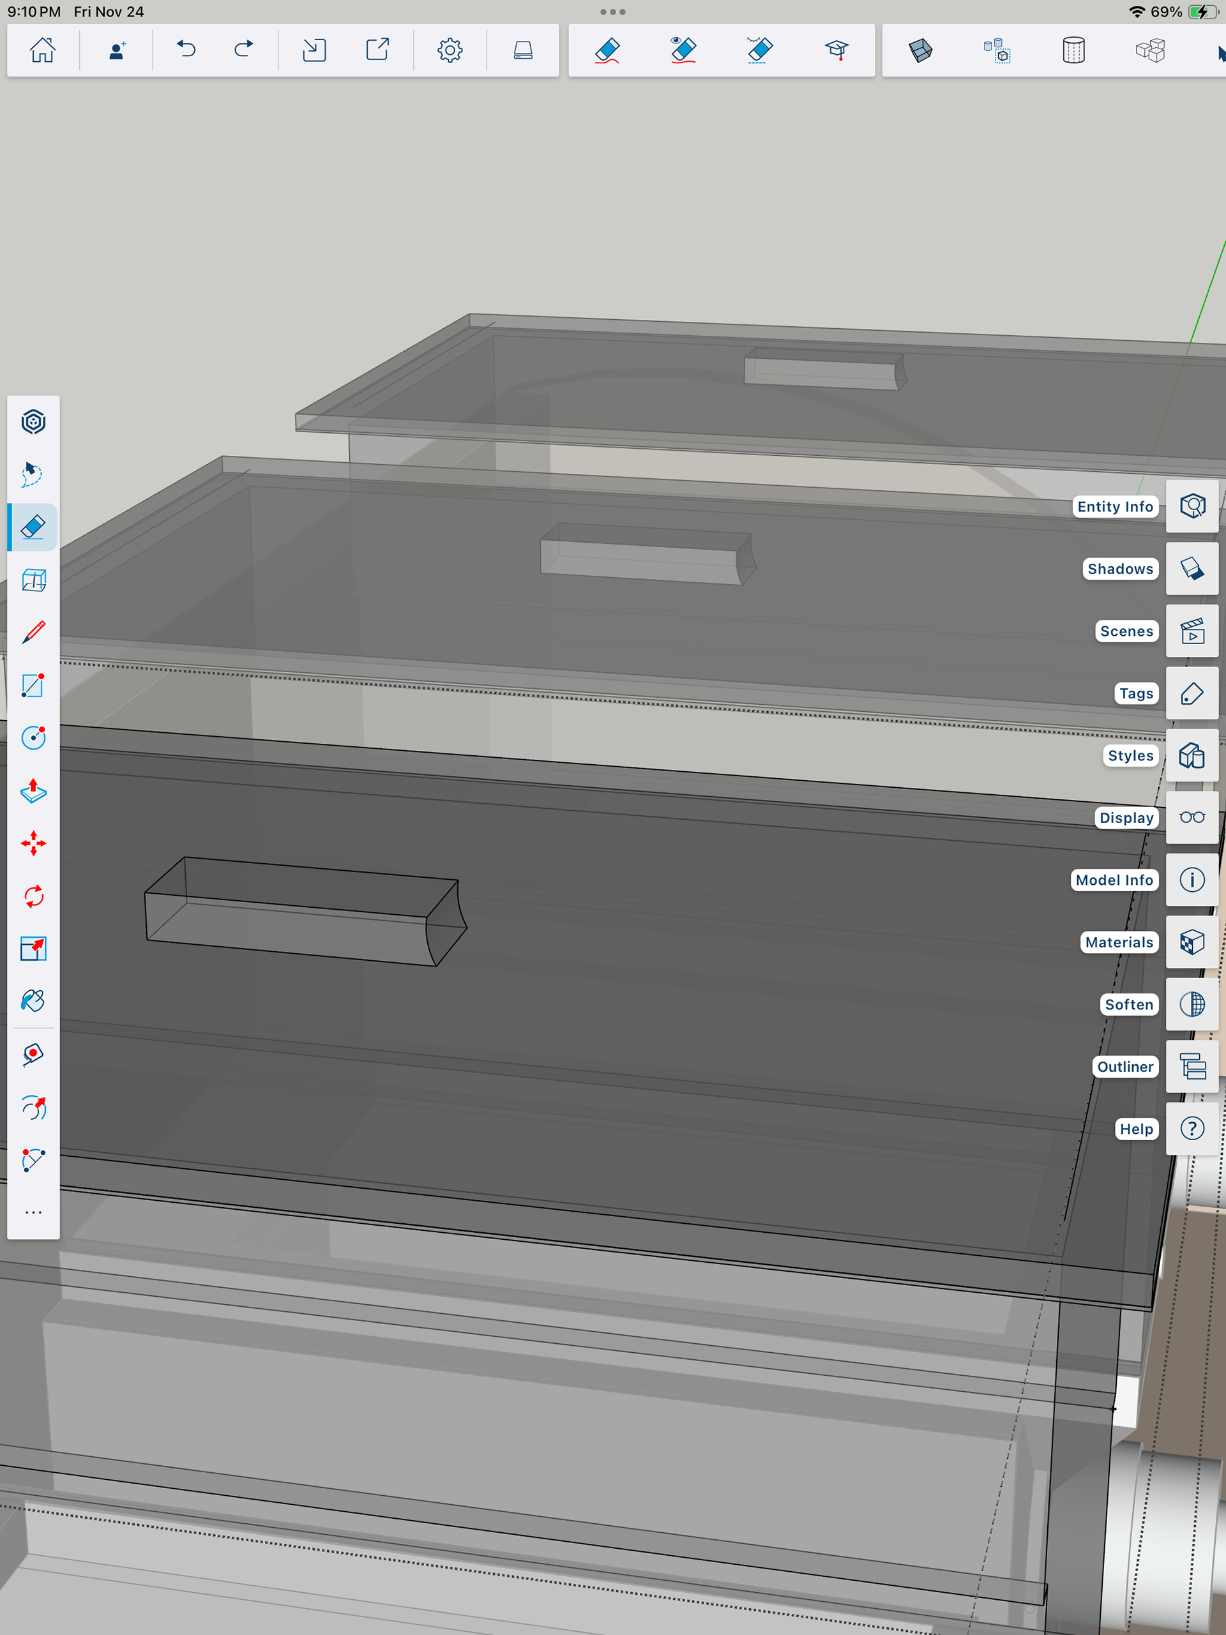Click the Undo arrow button
This screenshot has height=1635, width=1226.
[186, 50]
